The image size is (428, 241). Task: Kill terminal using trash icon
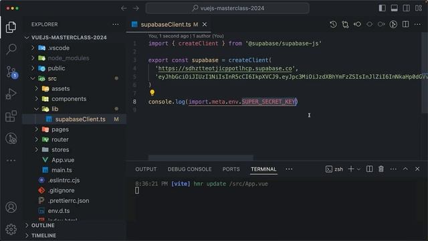pyautogui.click(x=381, y=169)
